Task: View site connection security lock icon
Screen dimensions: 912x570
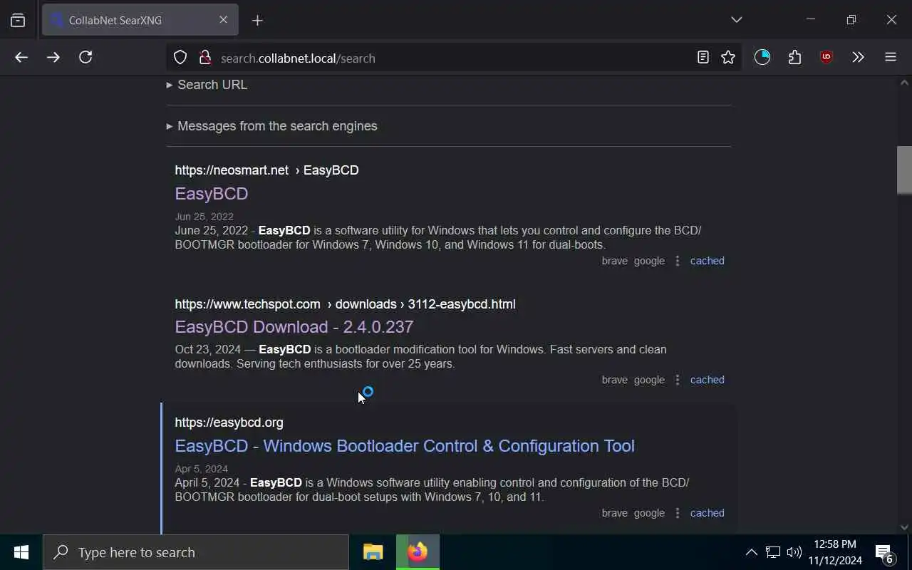Action: pyautogui.click(x=205, y=58)
